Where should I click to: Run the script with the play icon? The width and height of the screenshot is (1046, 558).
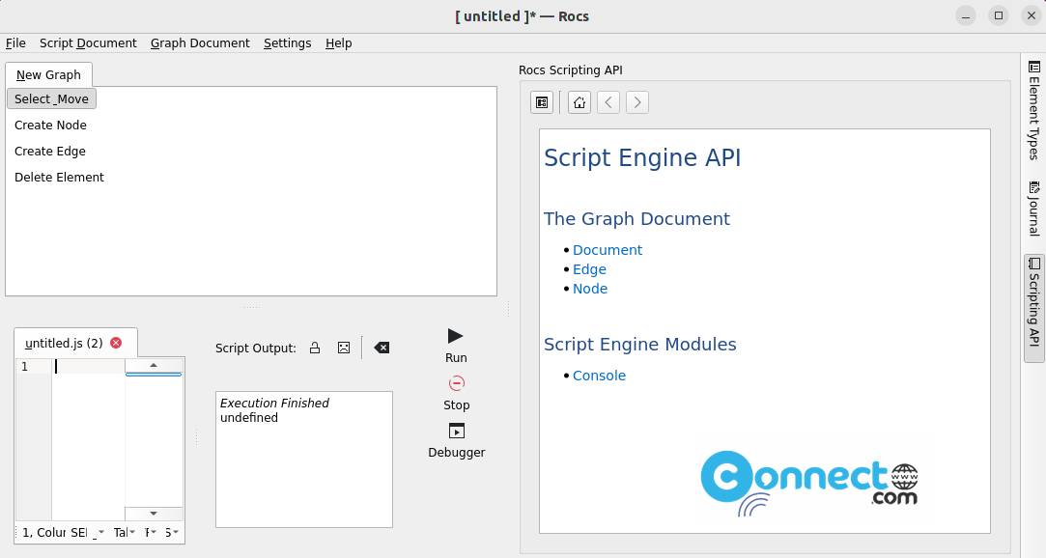point(456,346)
